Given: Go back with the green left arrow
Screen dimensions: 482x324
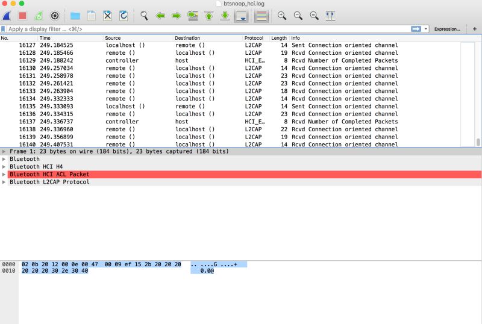Looking at the screenshot, I should [x=160, y=16].
